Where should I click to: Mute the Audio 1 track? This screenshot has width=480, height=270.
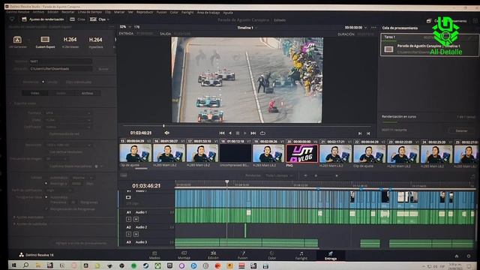(x=136, y=219)
